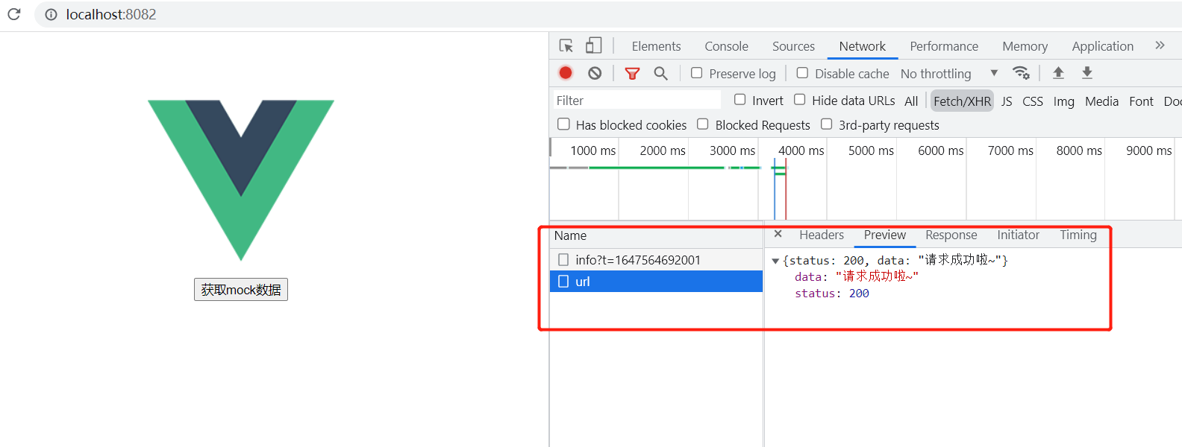The image size is (1182, 447).
Task: Click the localhost:8082 address bar
Action: click(x=608, y=14)
